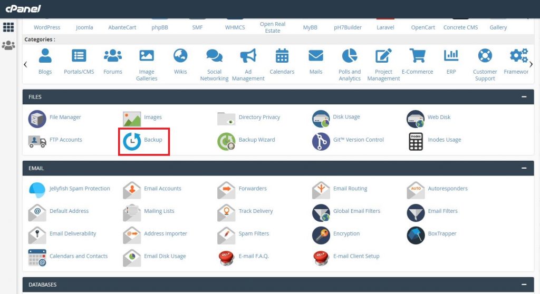Open the Email Routing icon
The height and width of the screenshot is (294, 540).
click(x=321, y=190)
